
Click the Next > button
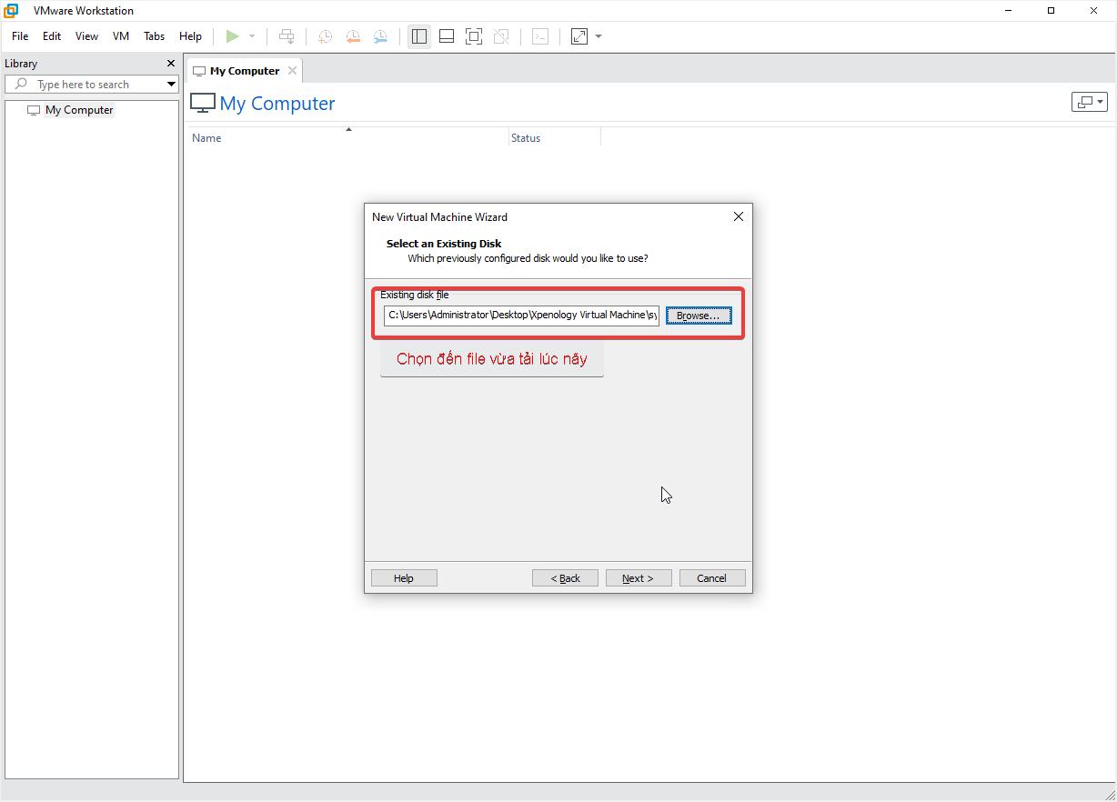(639, 578)
